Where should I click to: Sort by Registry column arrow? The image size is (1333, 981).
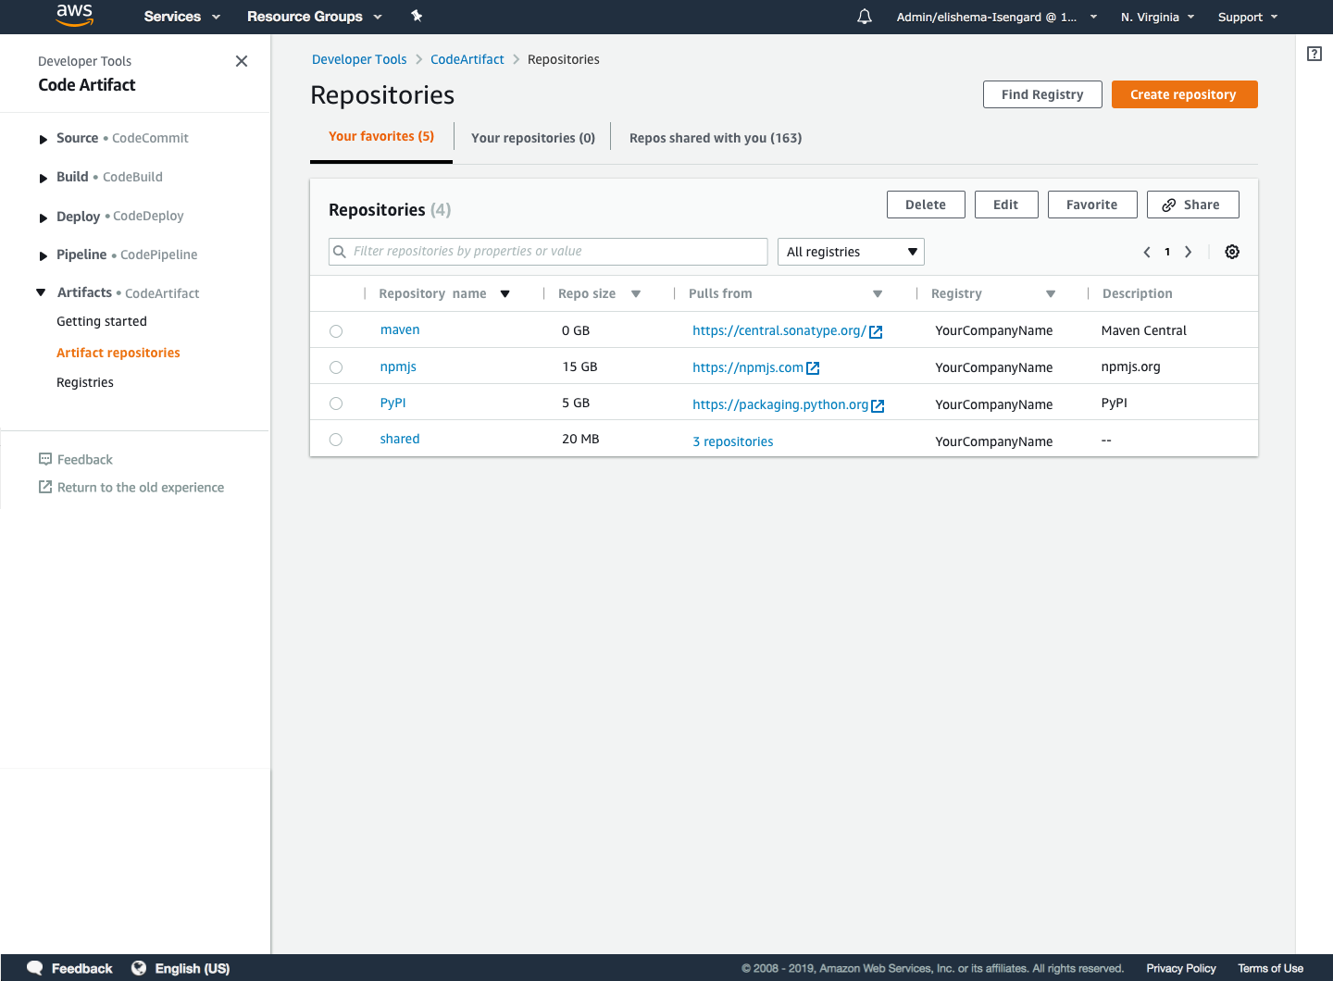tap(1051, 294)
